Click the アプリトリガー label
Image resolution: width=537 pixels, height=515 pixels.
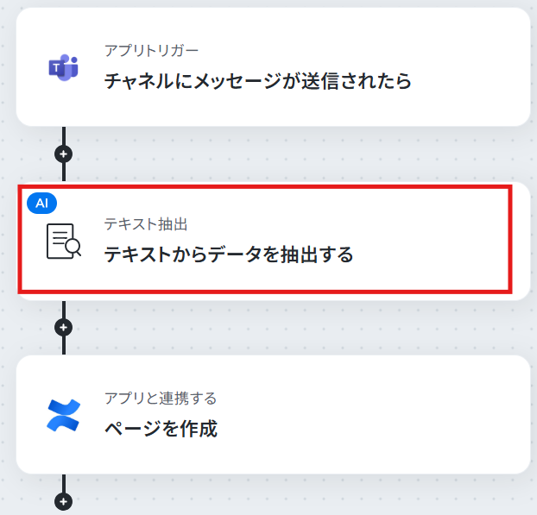[x=151, y=51]
